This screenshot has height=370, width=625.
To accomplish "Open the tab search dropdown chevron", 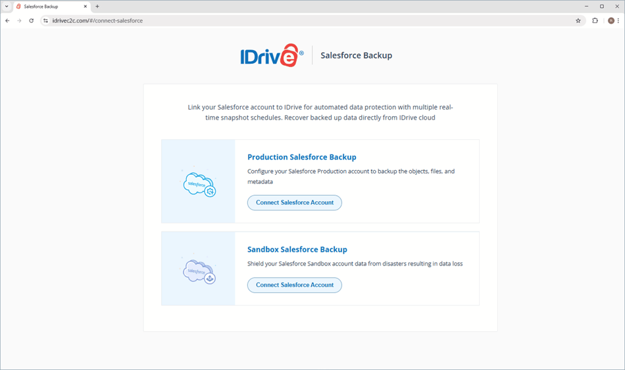I will click(6, 6).
